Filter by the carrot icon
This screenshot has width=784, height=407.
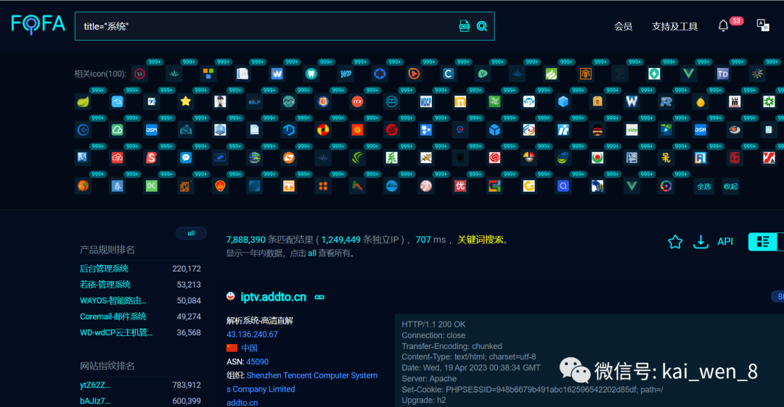click(357, 186)
